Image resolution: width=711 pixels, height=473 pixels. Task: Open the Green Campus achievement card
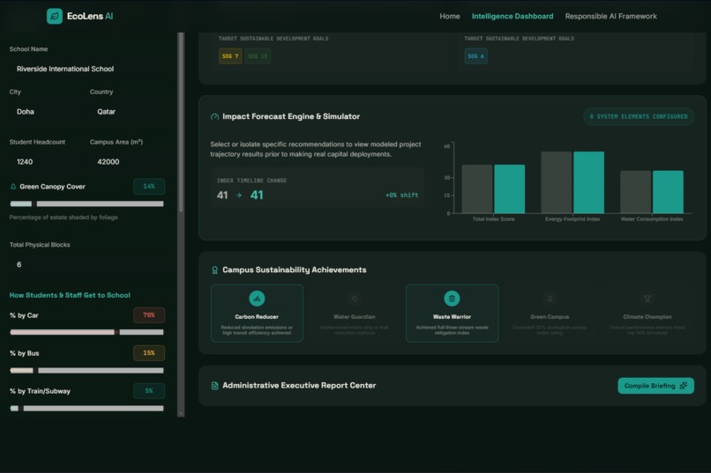550,314
